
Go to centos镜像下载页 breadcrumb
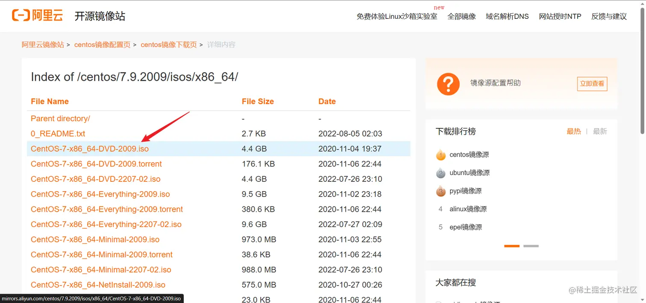[169, 44]
